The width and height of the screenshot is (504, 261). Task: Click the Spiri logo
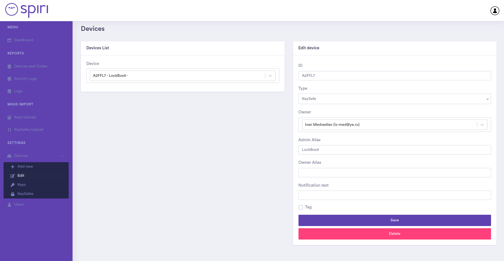coord(27,10)
